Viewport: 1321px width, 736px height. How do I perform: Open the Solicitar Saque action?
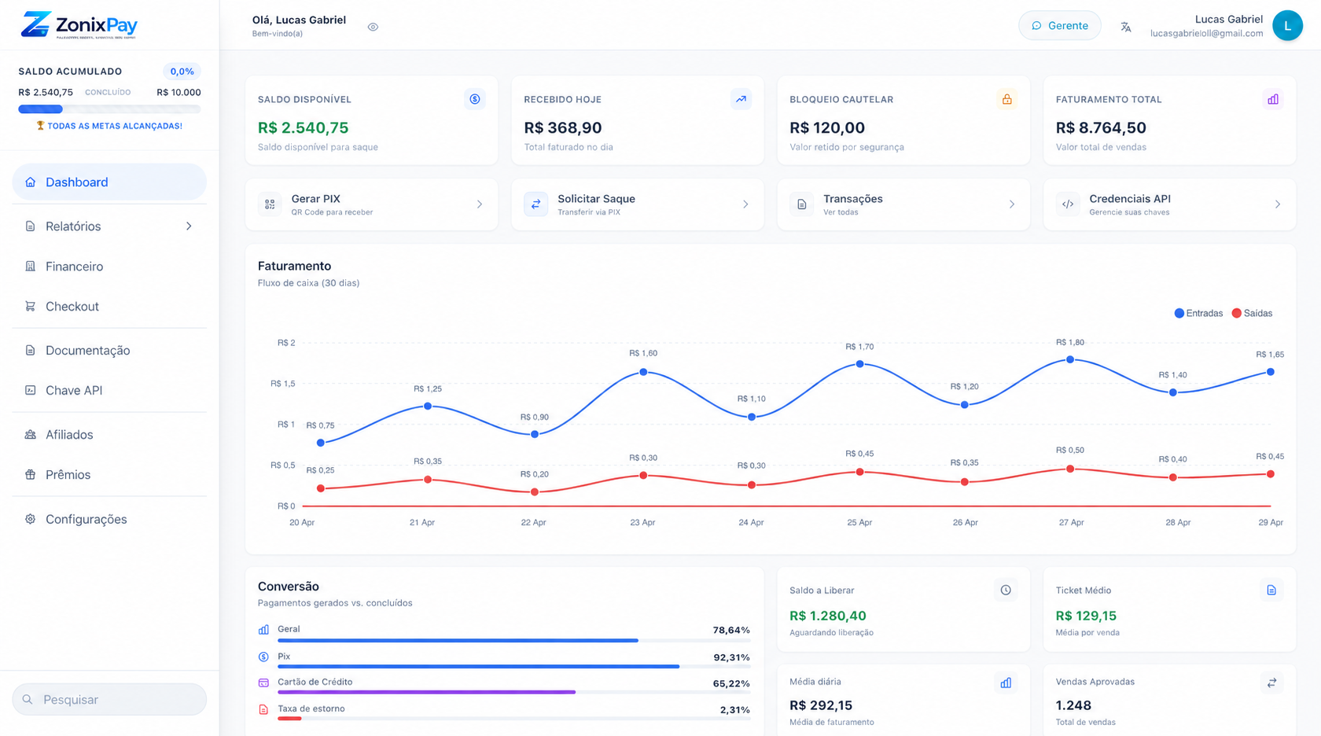tap(637, 204)
